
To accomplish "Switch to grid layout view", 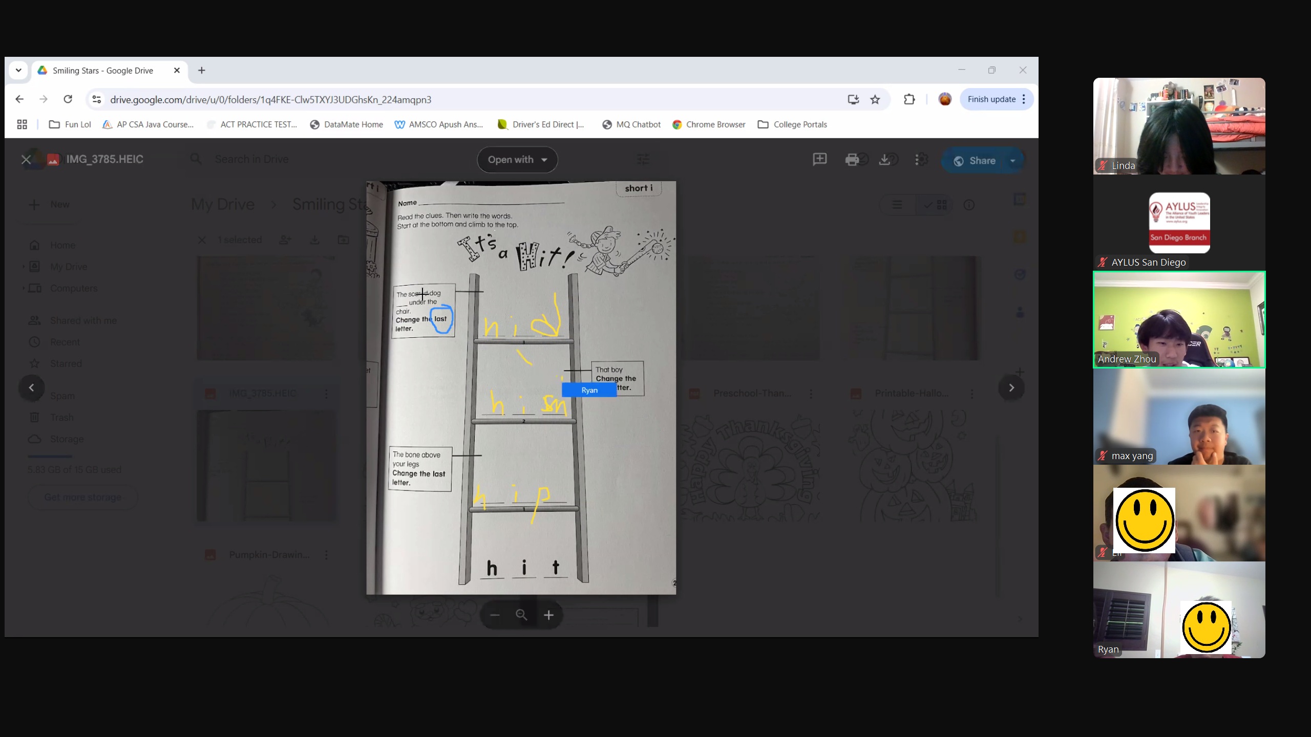I will pos(935,205).
